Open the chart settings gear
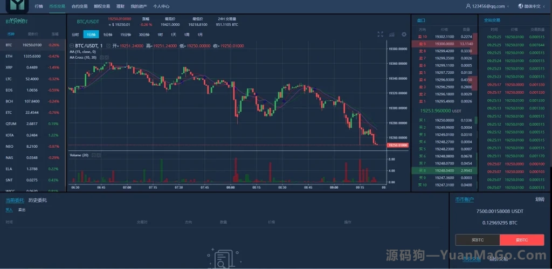 [x=404, y=34]
